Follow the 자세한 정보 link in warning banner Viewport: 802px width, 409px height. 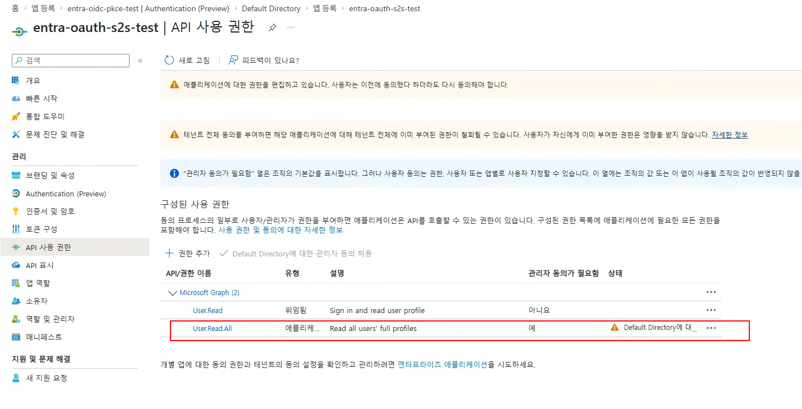(730, 135)
